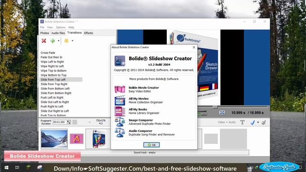Select the software box slide thumbnail
The width and height of the screenshot is (306, 172).
click(x=98, y=139)
